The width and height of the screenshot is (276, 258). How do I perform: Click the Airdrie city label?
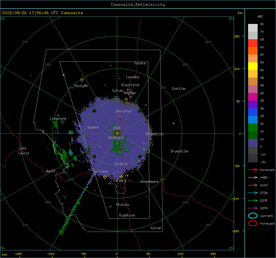[x=121, y=164]
